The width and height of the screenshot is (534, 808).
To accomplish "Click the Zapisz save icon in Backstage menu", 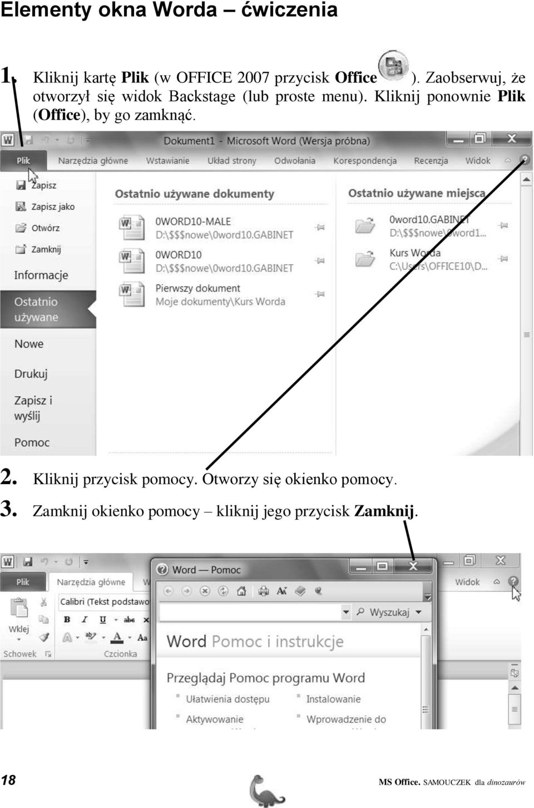I will (21, 185).
